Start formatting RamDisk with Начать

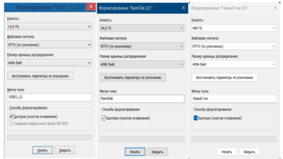pos(135,152)
